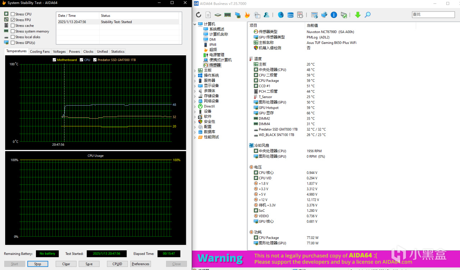Expand the 多媒体 tree node
Viewport: 460px width, 270px height.
point(195,91)
